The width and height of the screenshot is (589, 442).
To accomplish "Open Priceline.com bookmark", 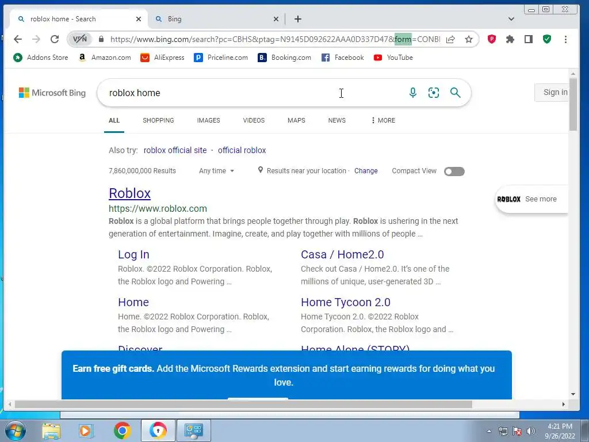I will [221, 58].
